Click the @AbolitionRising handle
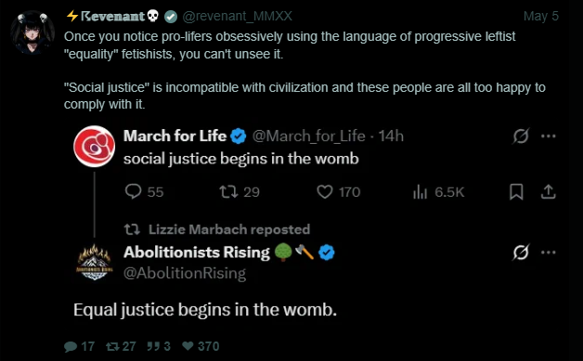This screenshot has width=583, height=361. point(185,273)
